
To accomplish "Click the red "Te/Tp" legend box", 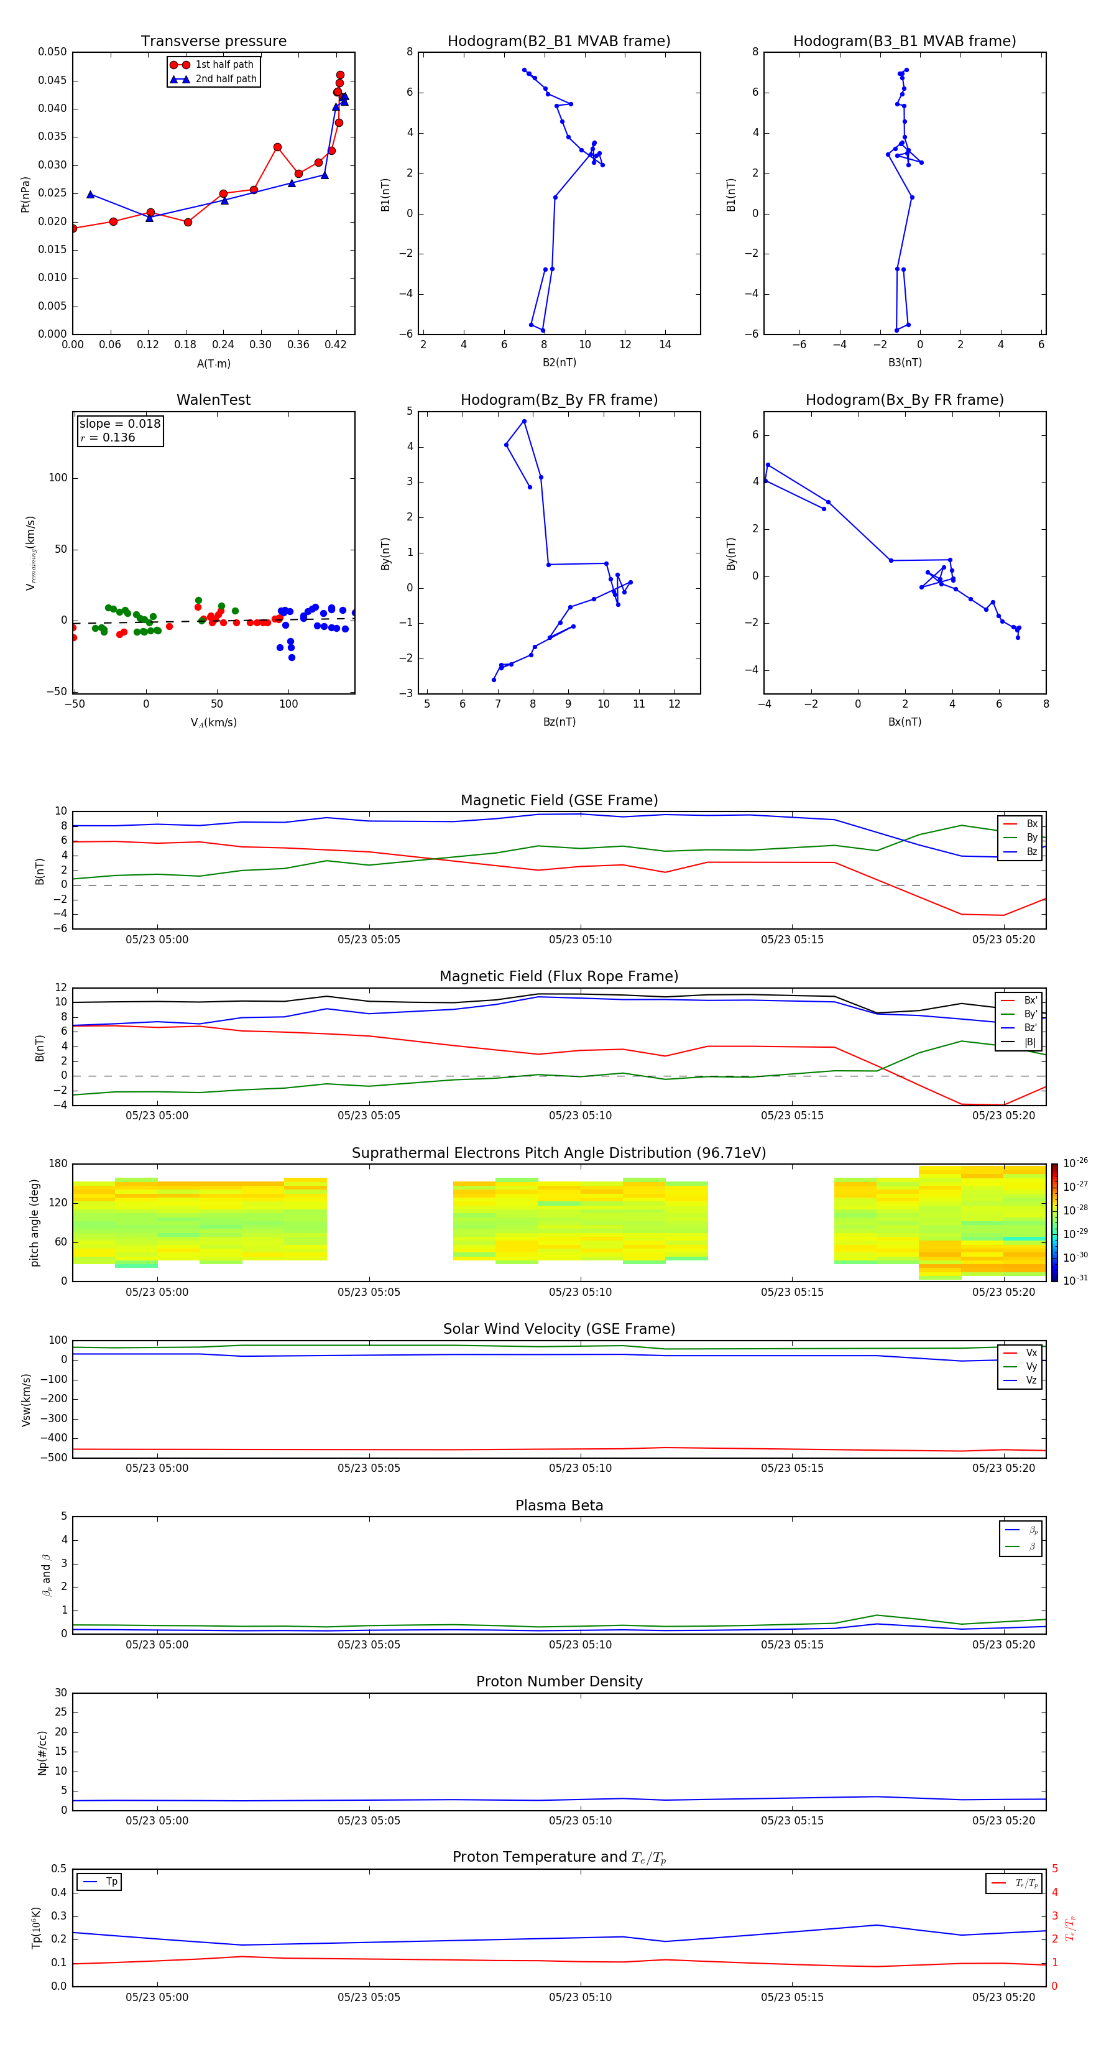I will point(1014,1883).
